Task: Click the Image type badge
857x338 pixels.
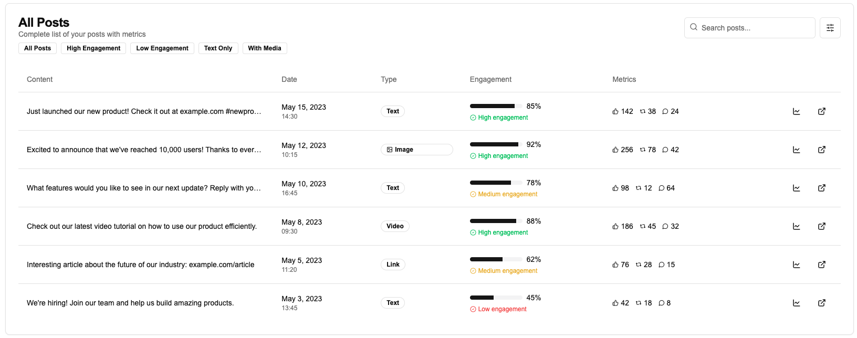Action: coord(416,150)
